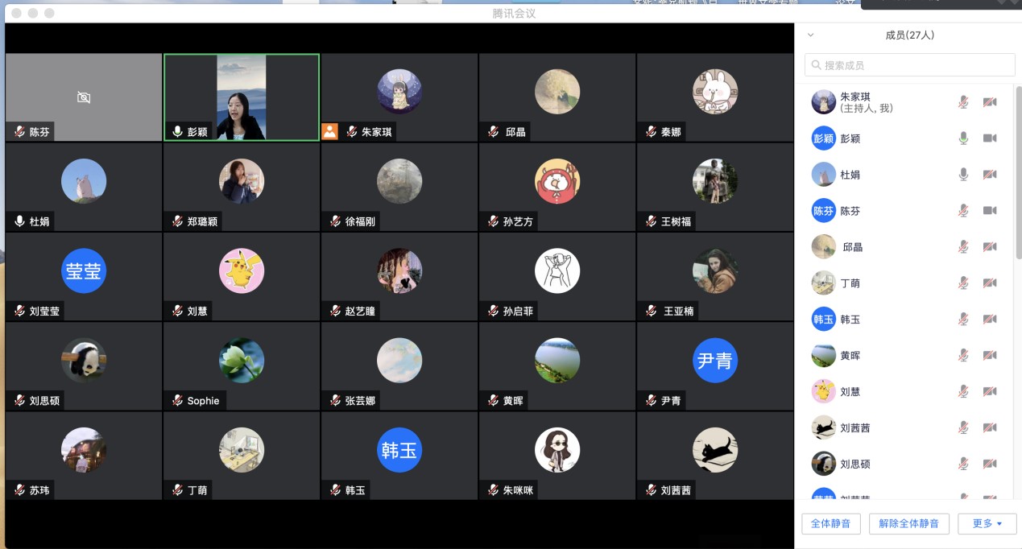
Task: Toggle 杜娟's microphone in the member list
Action: click(x=963, y=175)
